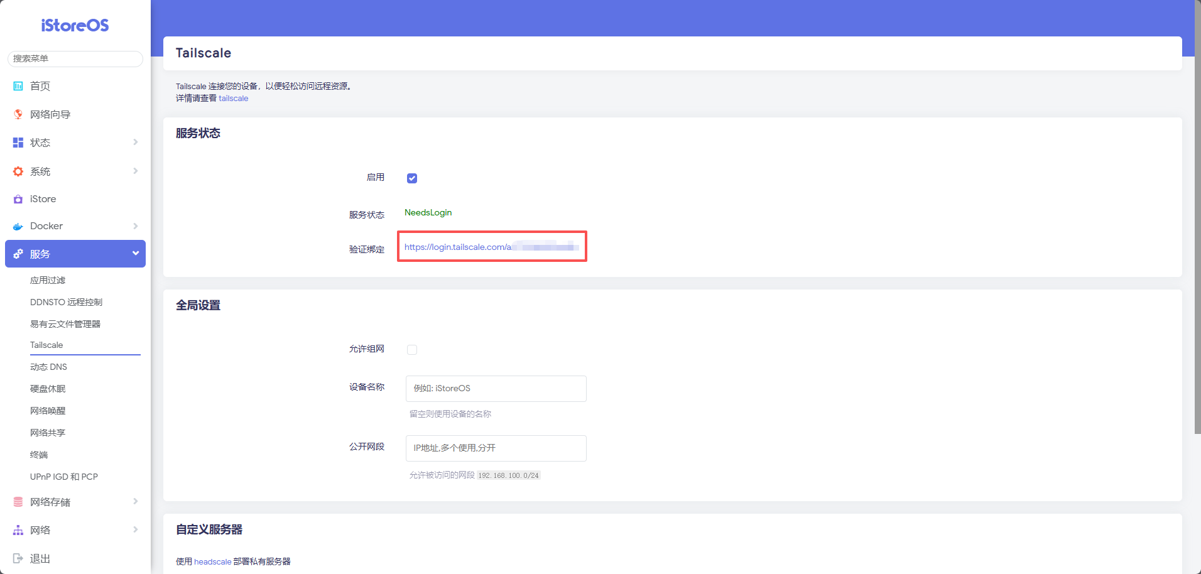Click the 网络 network icon
Image resolution: width=1201 pixels, height=574 pixels.
click(x=18, y=529)
